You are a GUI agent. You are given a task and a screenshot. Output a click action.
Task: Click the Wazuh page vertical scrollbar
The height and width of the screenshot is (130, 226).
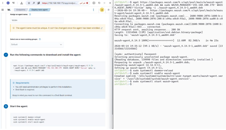[112, 86]
